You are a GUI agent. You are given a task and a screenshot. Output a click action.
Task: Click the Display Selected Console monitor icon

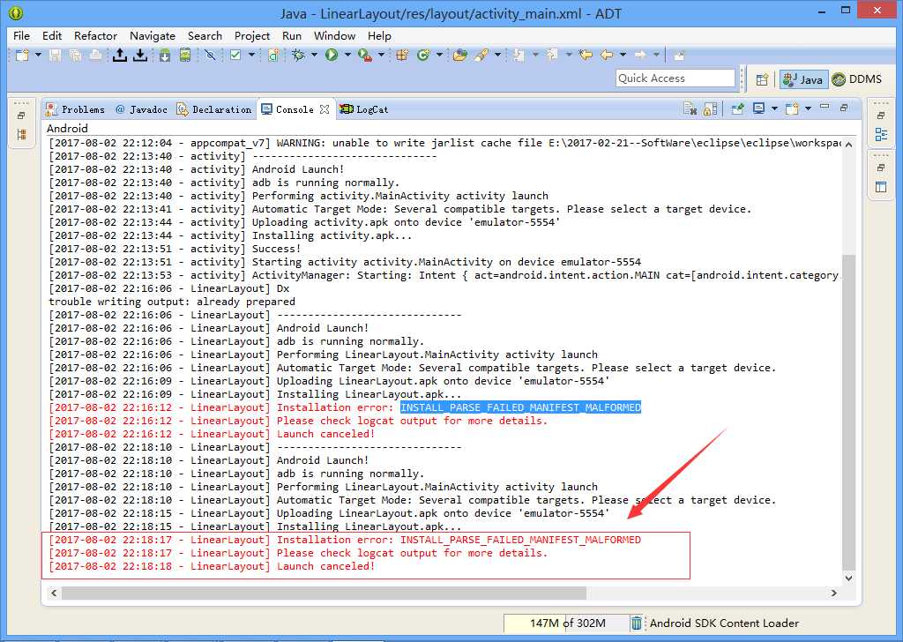coord(759,108)
